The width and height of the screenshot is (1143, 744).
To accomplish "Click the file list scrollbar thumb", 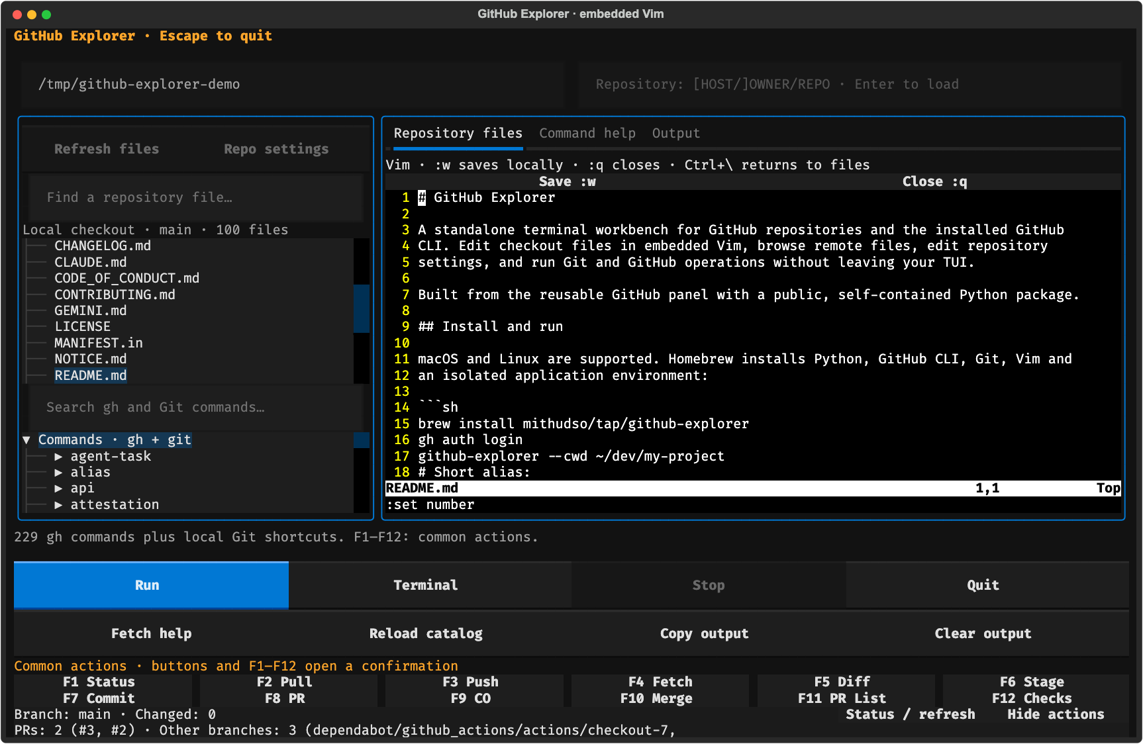I will 362,308.
